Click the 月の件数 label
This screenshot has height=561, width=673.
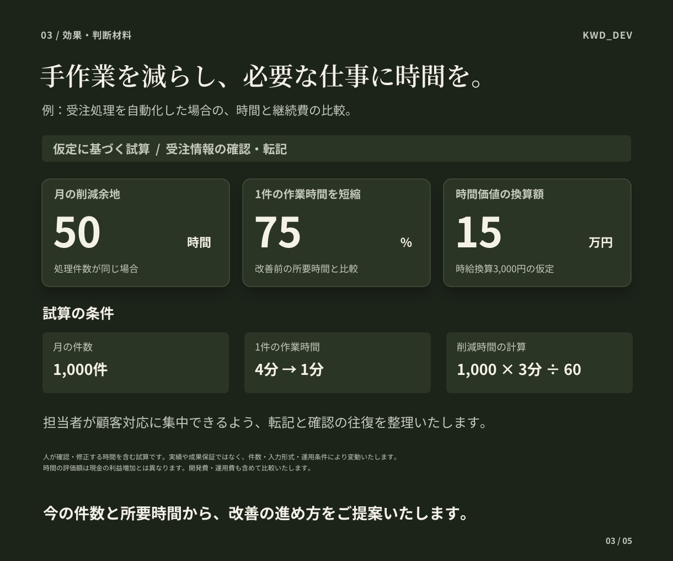click(73, 347)
